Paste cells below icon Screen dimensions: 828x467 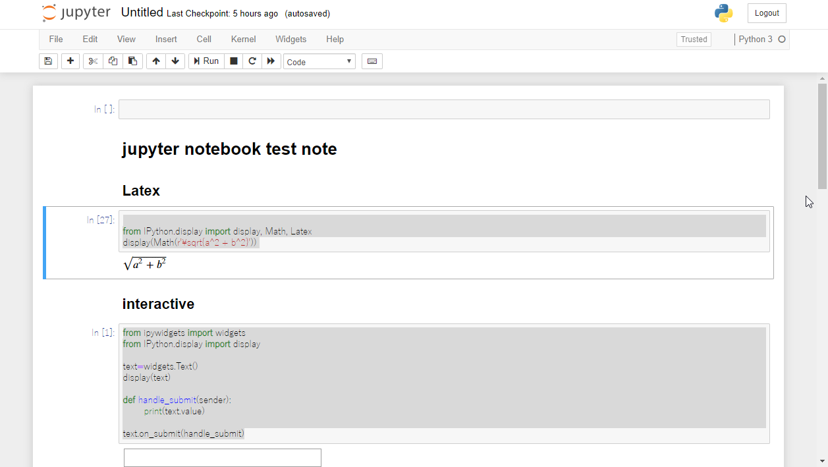[x=132, y=61]
